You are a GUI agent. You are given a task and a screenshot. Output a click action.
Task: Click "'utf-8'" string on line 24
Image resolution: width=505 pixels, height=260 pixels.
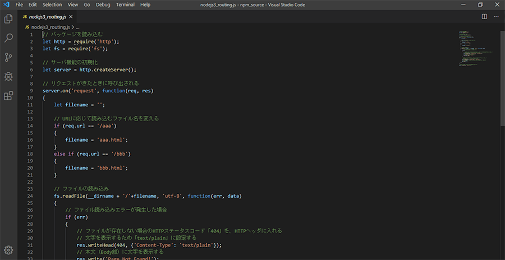tap(173, 196)
